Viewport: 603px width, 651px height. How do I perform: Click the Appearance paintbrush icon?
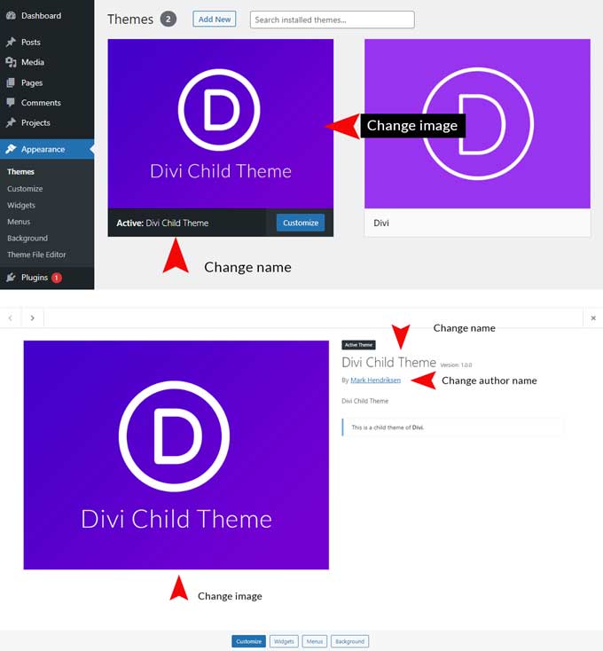pos(12,149)
